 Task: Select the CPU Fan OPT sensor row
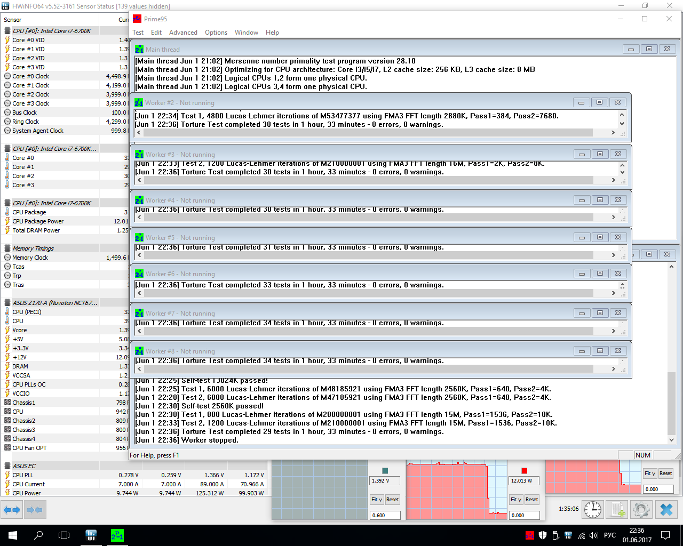tap(65, 448)
